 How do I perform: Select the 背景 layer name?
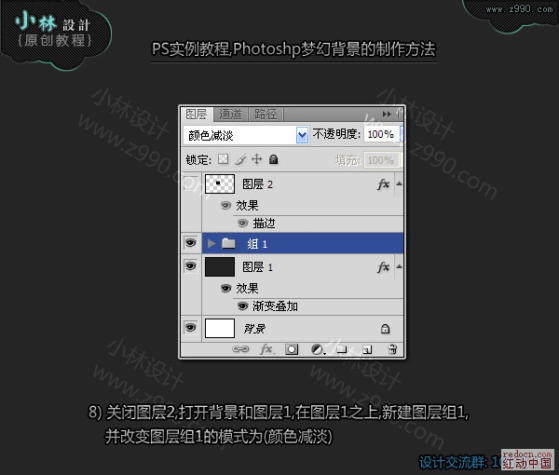pyautogui.click(x=254, y=329)
